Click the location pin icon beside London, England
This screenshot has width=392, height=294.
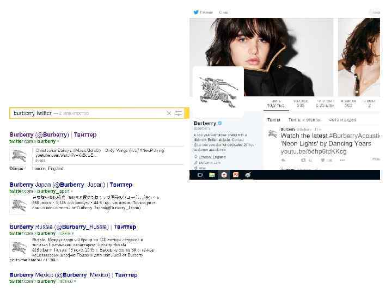pyautogui.click(x=196, y=157)
